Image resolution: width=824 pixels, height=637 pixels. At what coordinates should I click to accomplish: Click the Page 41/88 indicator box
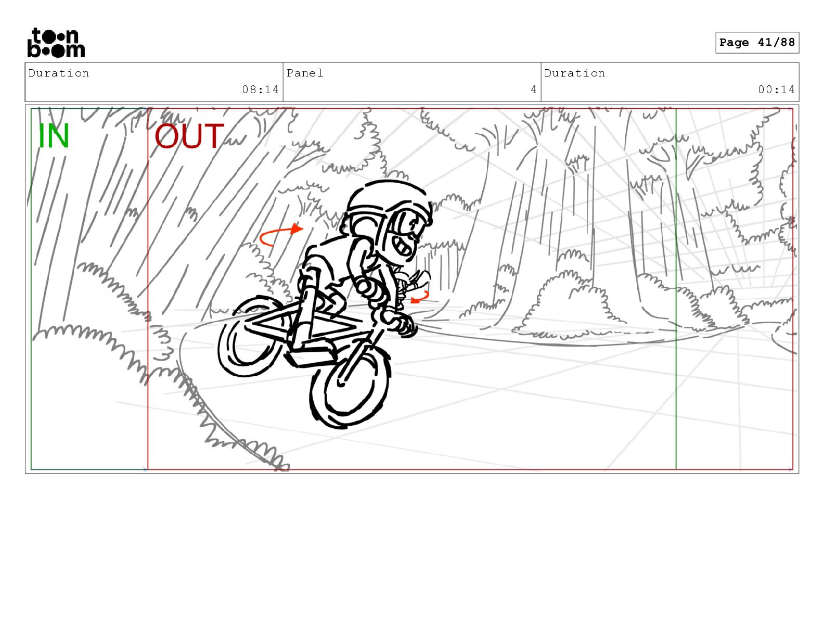757,43
